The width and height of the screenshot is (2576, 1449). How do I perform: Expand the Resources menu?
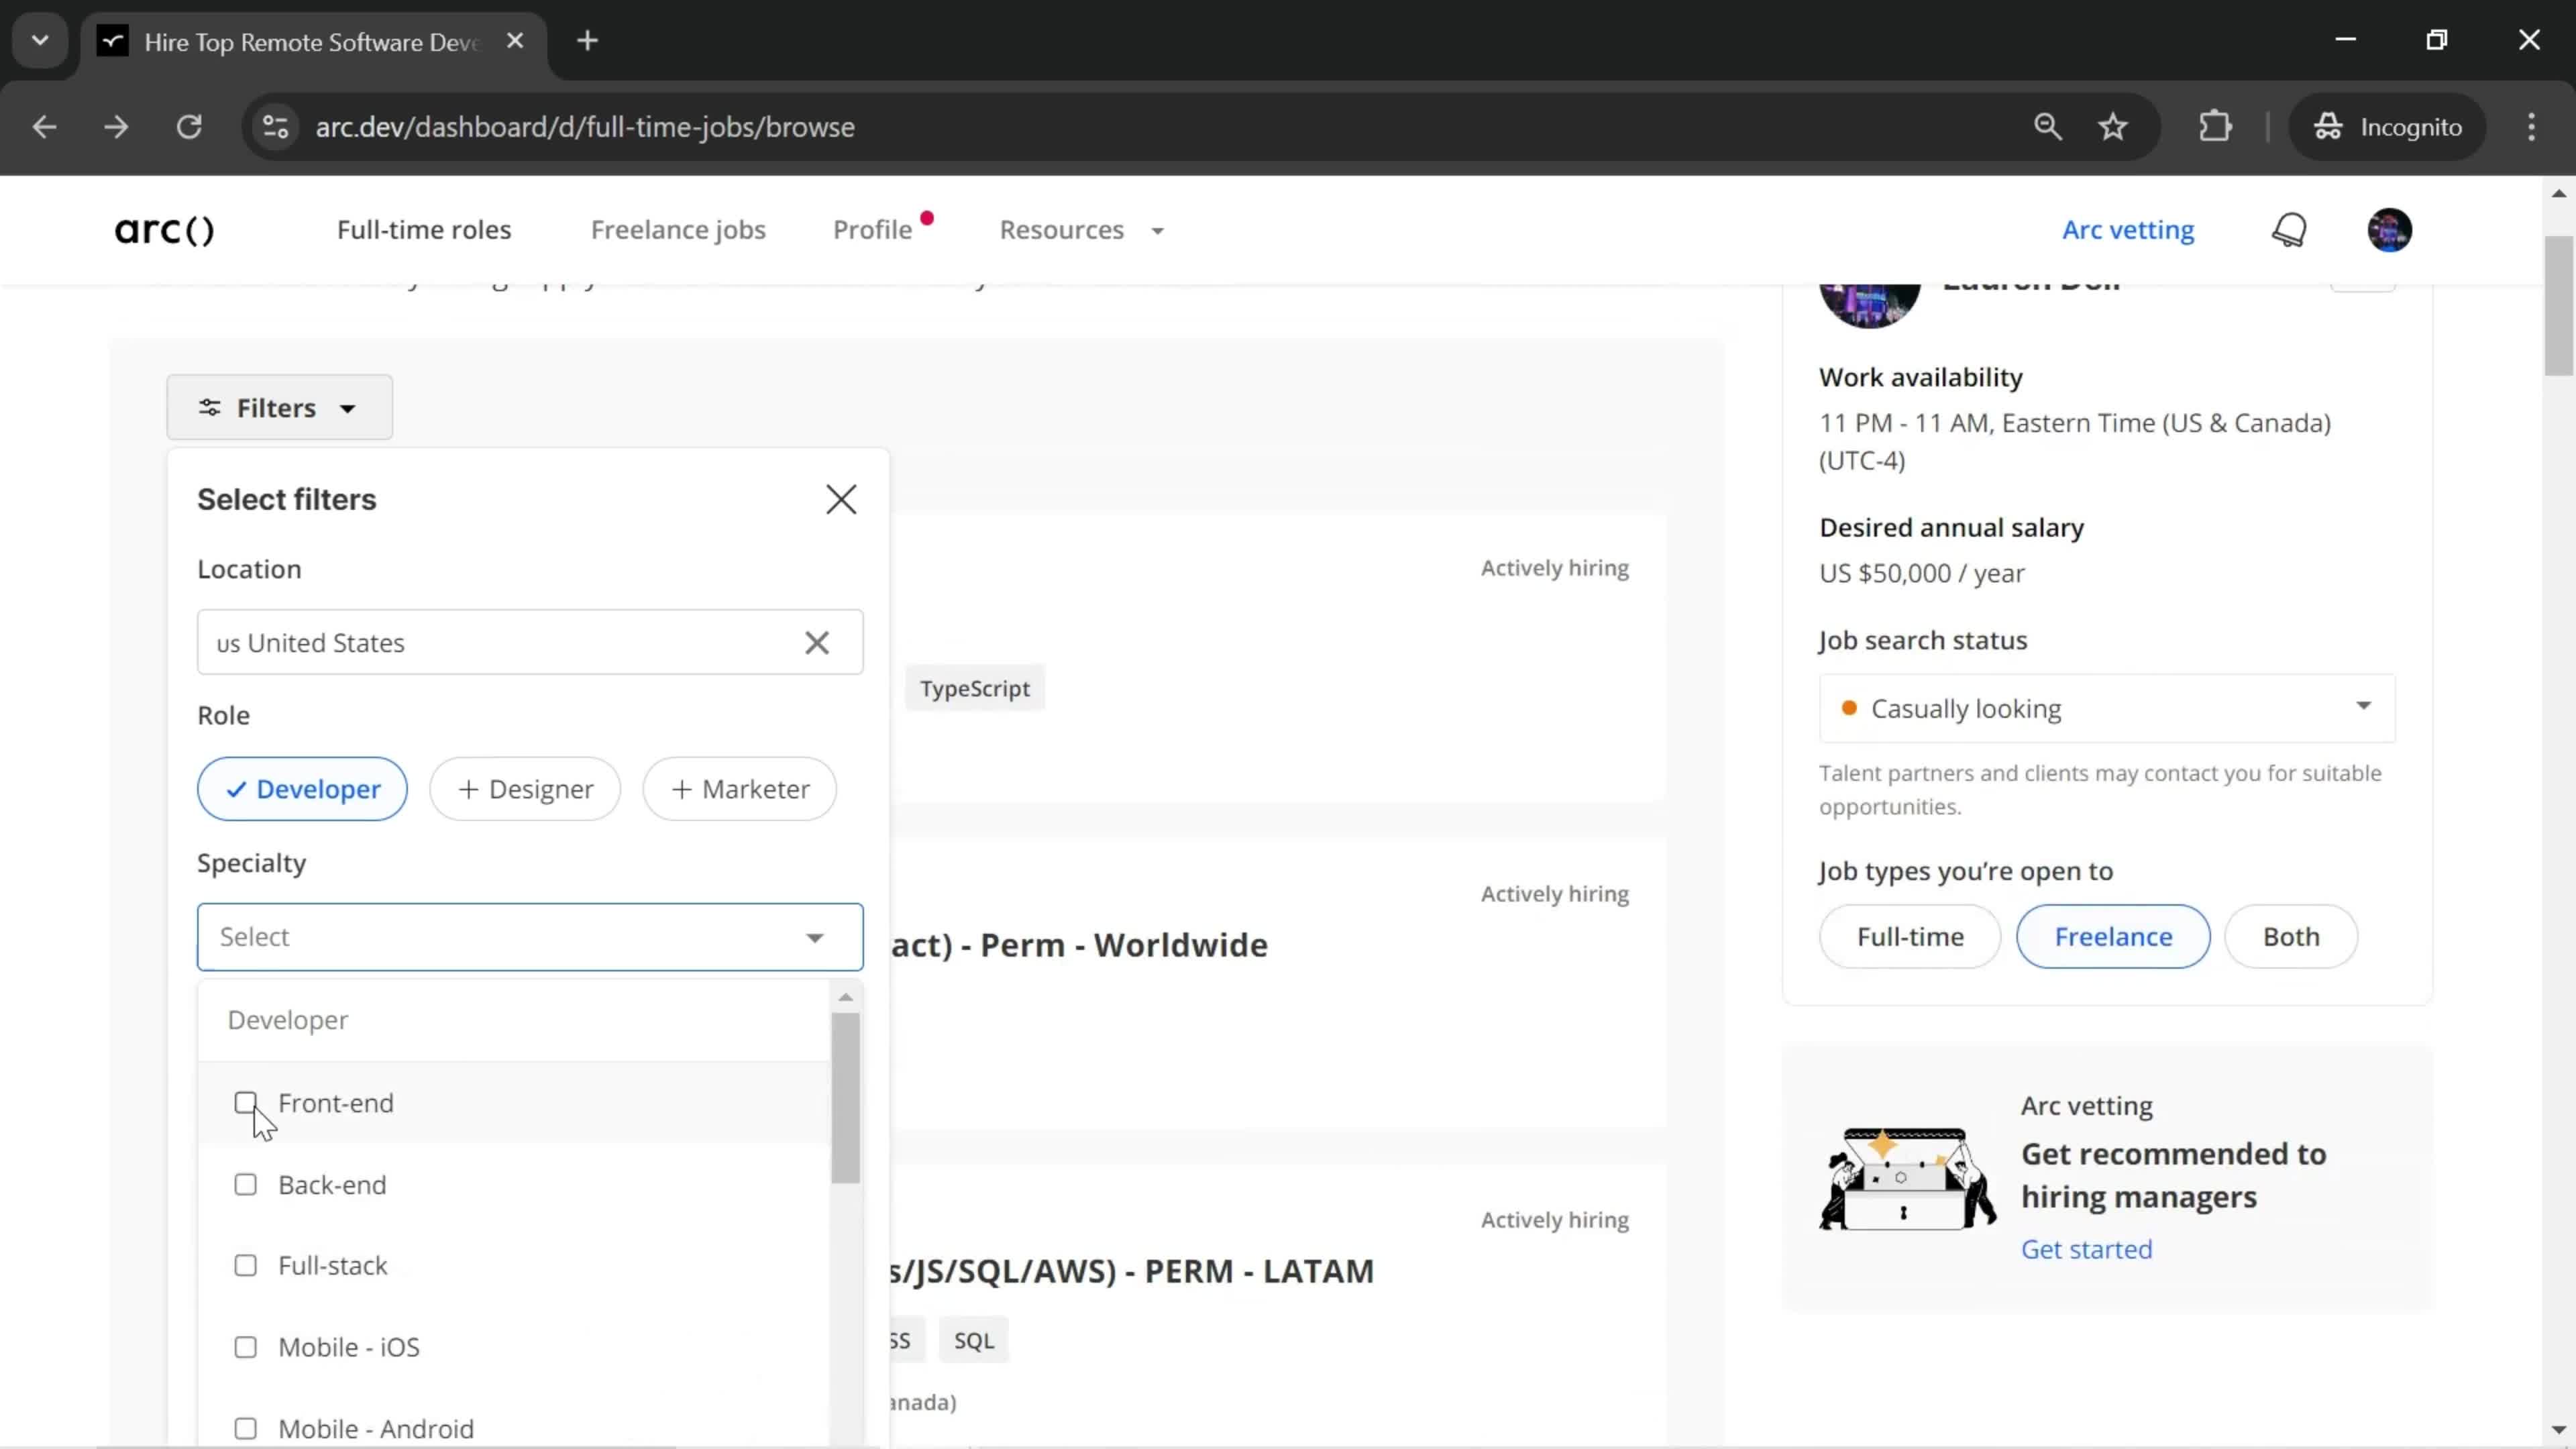pos(1082,230)
